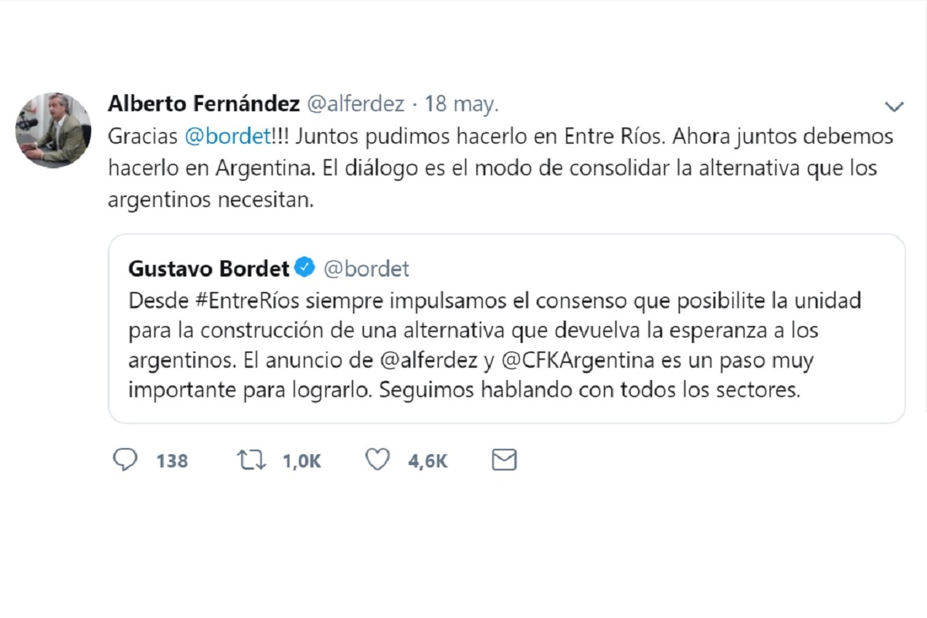The image size is (927, 618).
Task: Retweet using the retweet arrows icon
Action: click(x=252, y=460)
